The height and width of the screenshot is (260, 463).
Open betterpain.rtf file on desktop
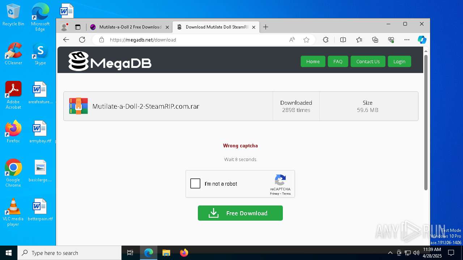coord(40,210)
